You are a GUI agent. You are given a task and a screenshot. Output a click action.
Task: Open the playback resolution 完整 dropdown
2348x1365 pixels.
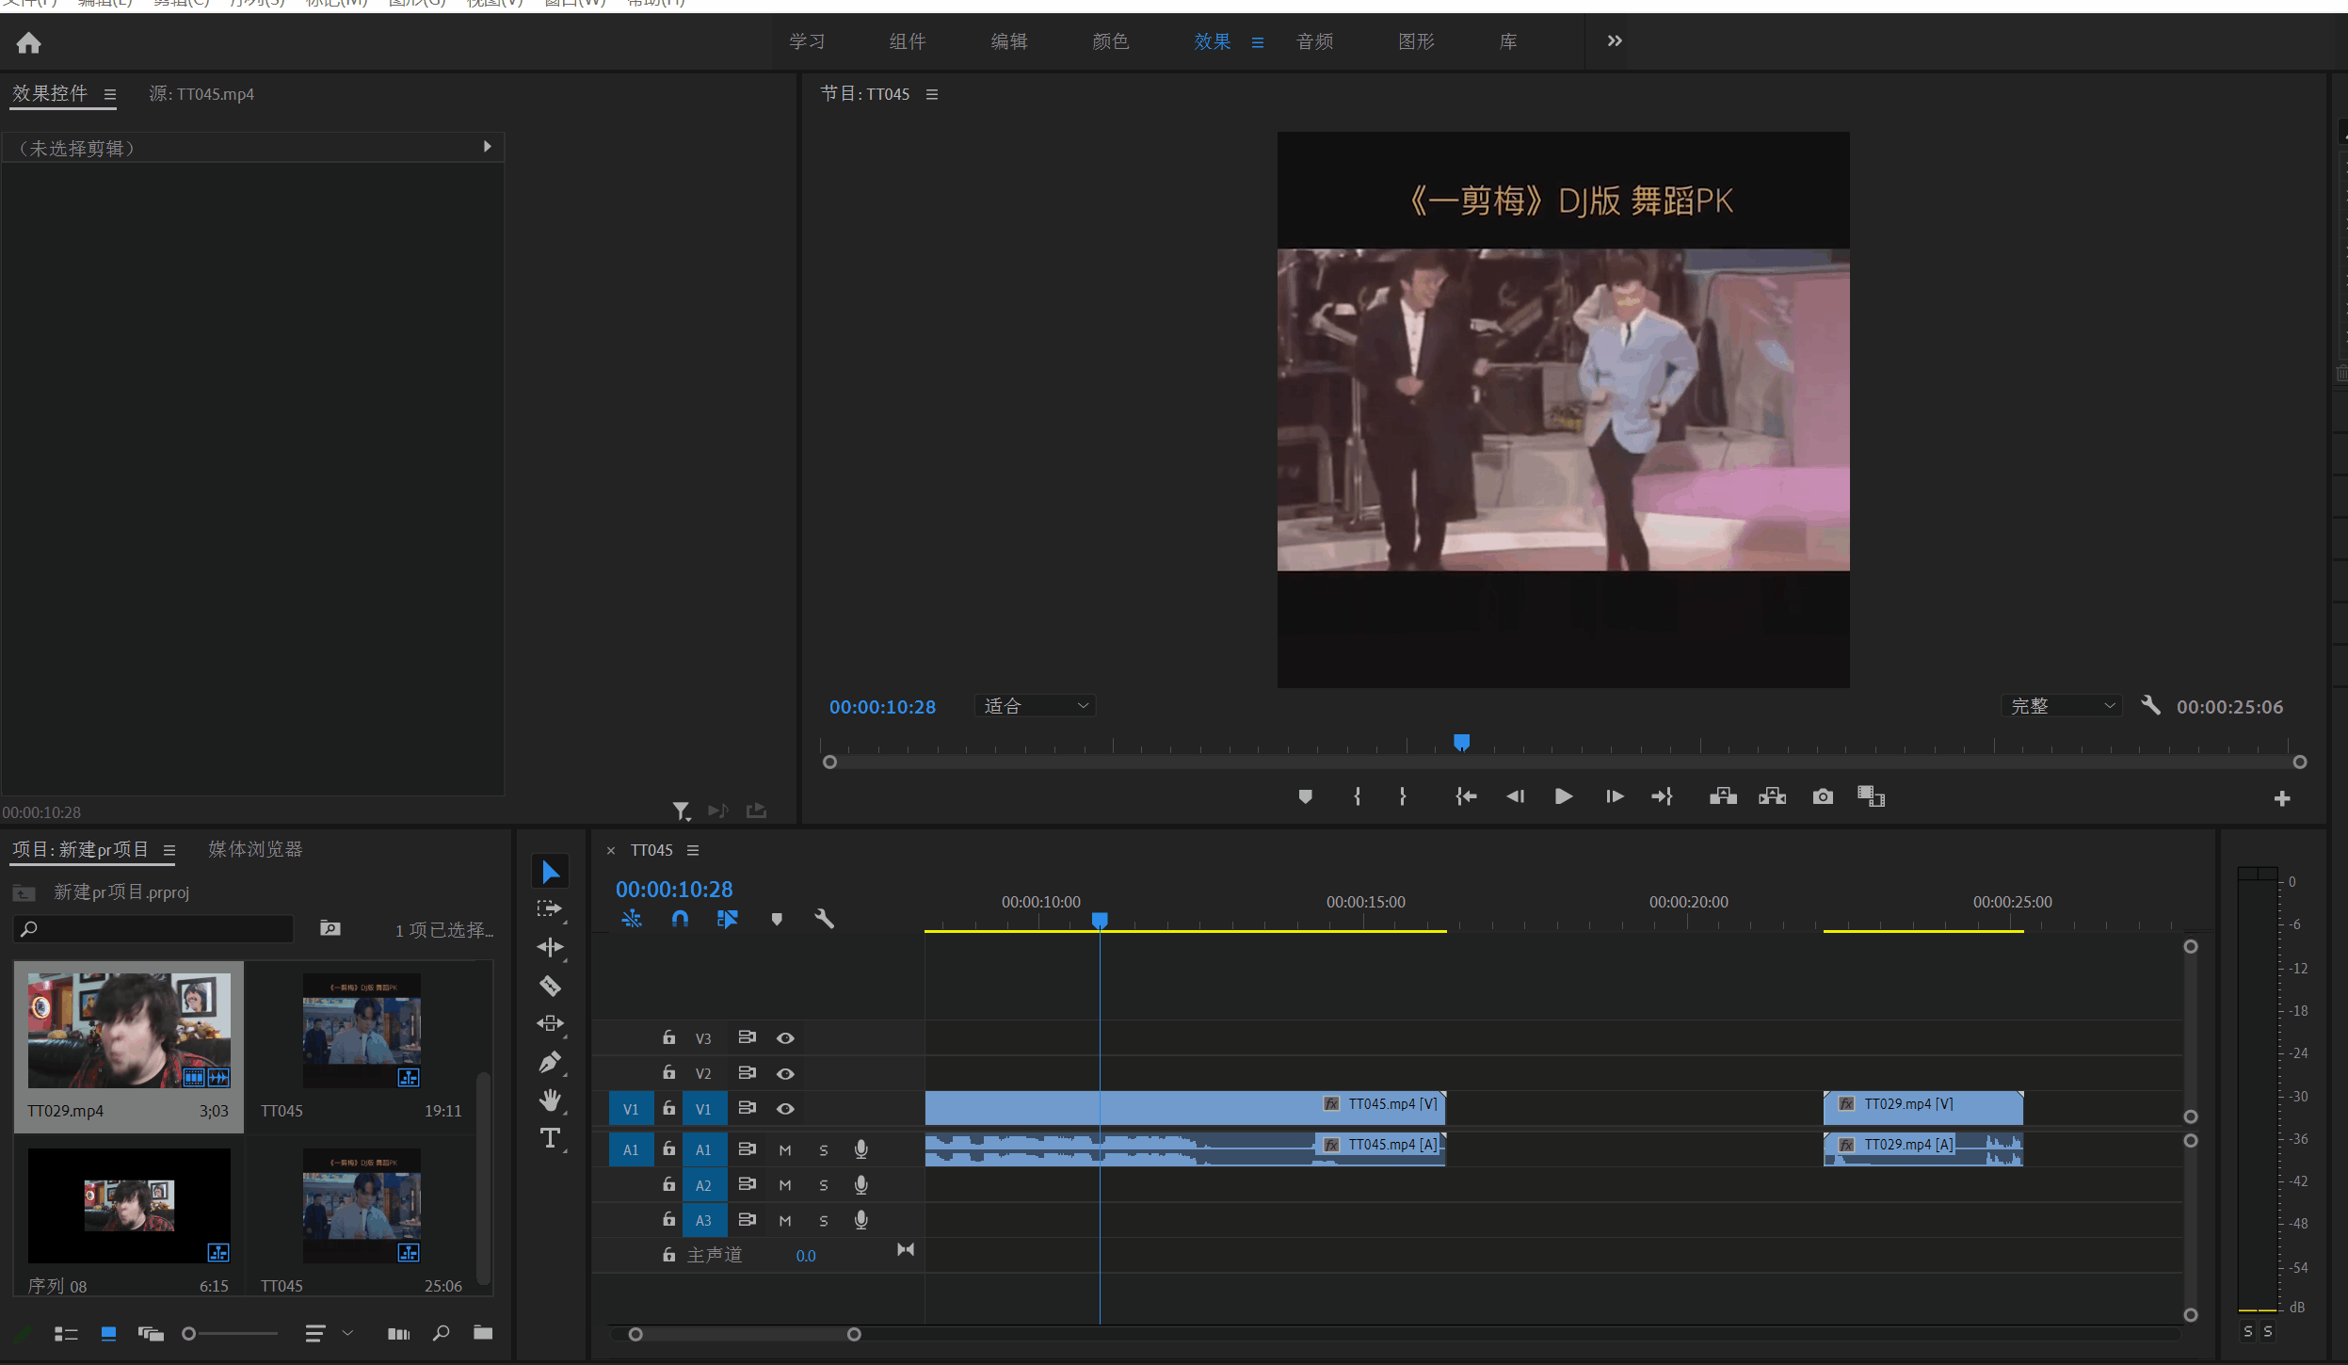coord(2061,706)
